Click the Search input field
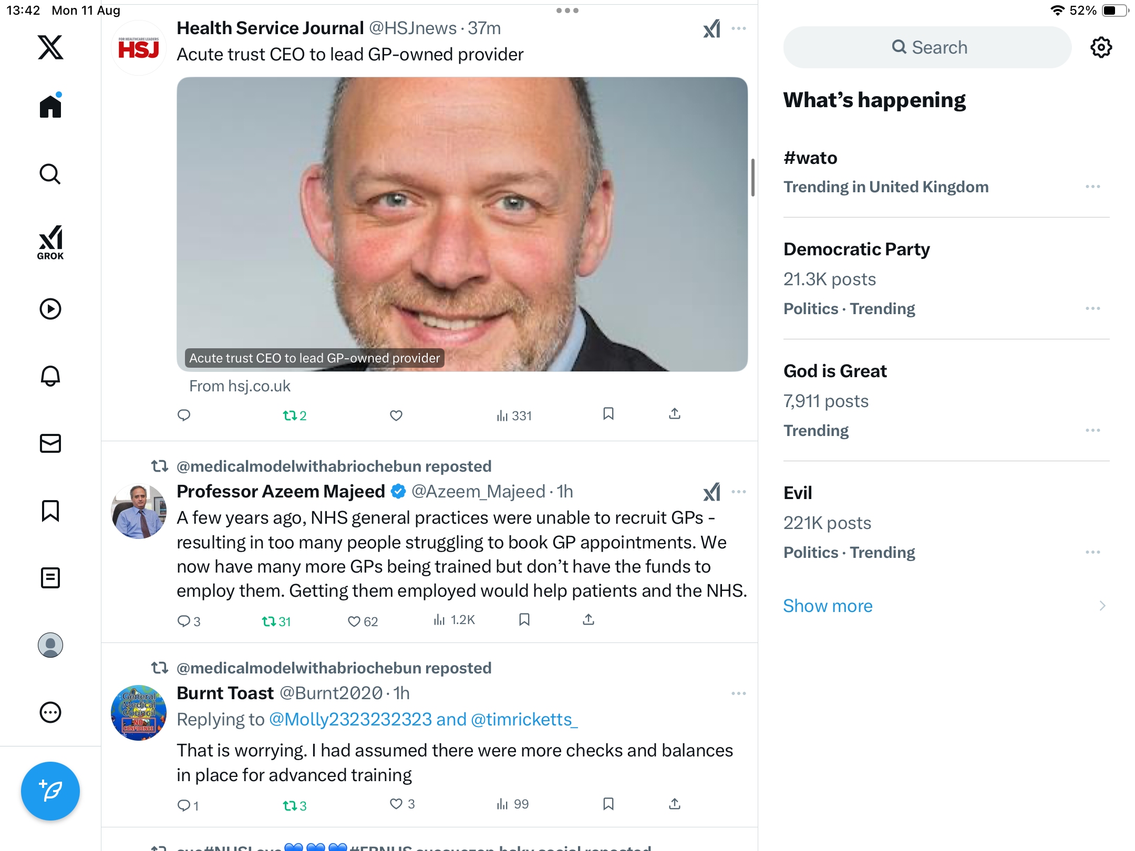Viewport: 1135px width, 851px height. pos(927,47)
